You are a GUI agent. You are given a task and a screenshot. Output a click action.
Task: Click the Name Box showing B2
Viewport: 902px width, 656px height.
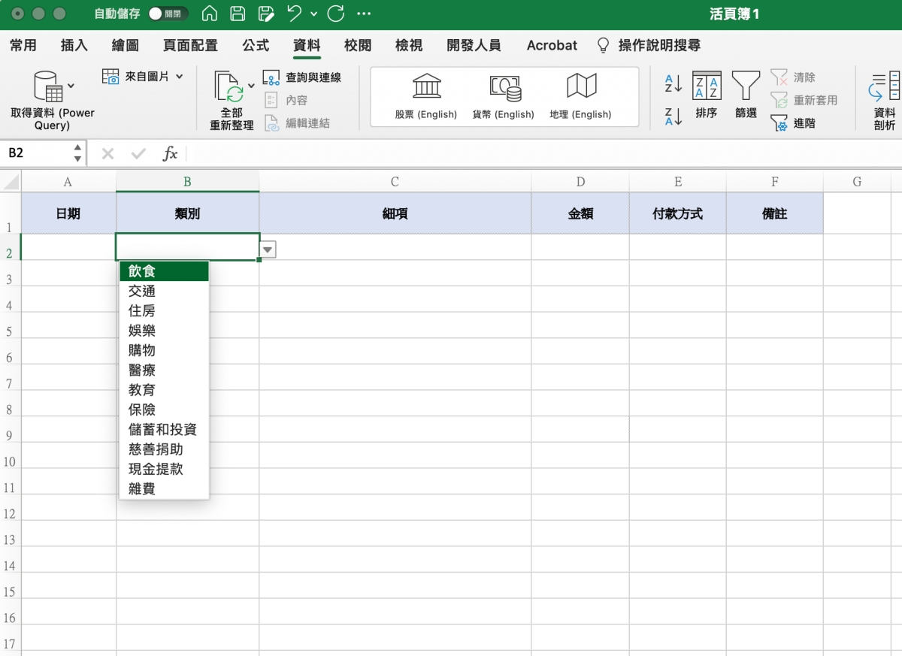tap(36, 153)
